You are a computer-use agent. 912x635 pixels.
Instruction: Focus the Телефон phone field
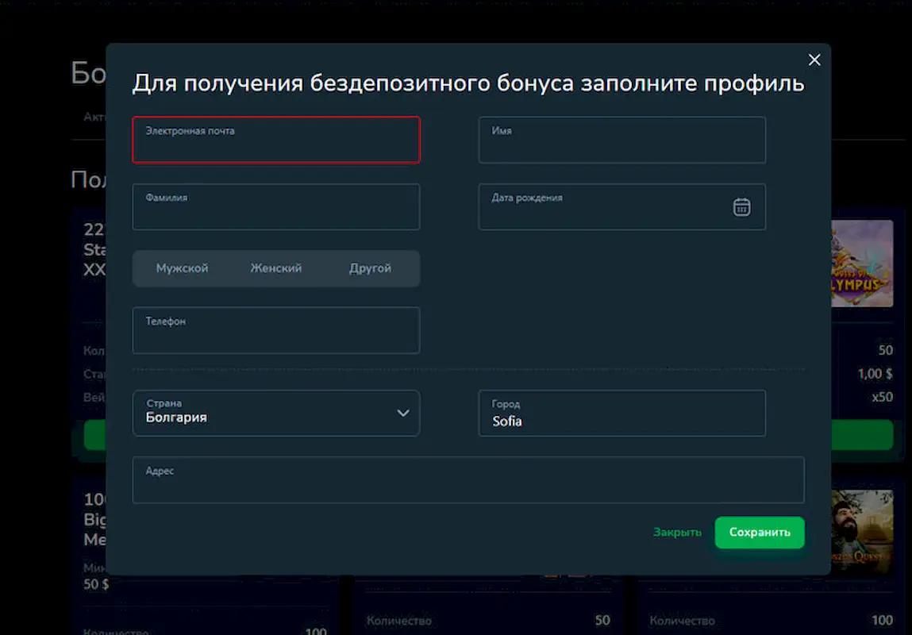(275, 330)
